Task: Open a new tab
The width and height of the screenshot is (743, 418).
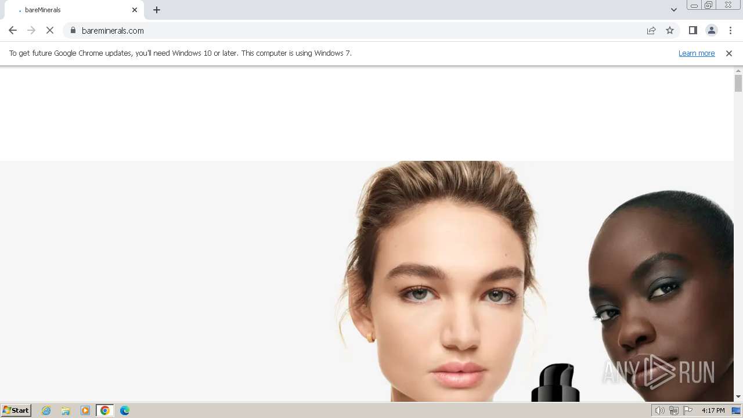Action: [157, 10]
